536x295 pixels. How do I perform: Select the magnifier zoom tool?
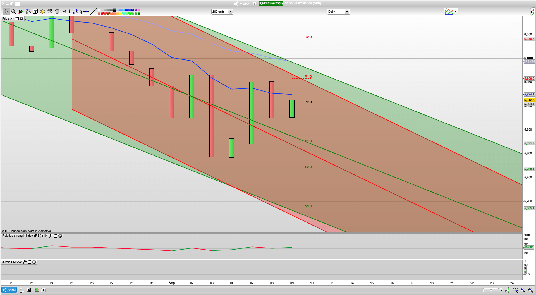click(13, 11)
